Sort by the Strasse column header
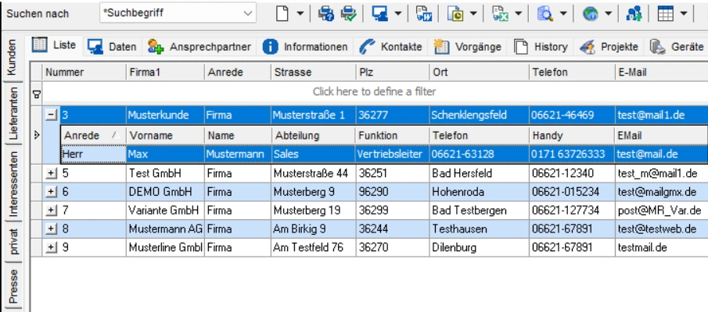This screenshot has height=312, width=708. [x=314, y=72]
